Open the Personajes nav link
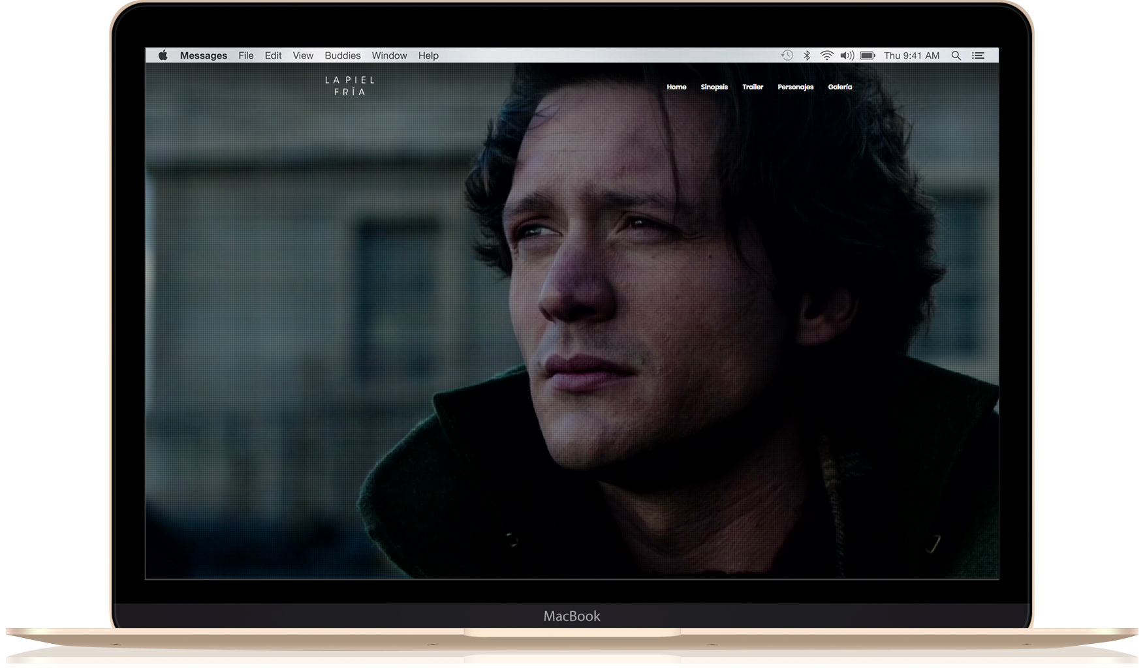The height and width of the screenshot is (668, 1145). (796, 87)
